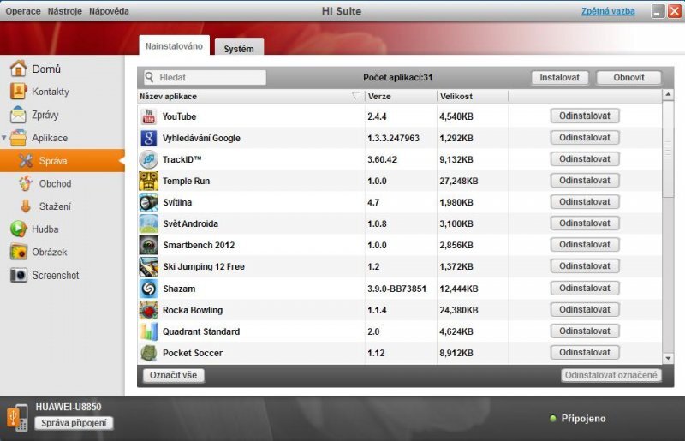Viewport: 685px width, 441px height.
Task: Open the Kontakty contacts icon
Action: click(x=18, y=92)
